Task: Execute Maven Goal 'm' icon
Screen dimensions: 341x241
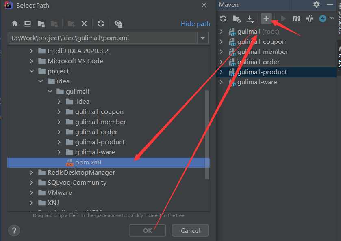Action: click(296, 19)
